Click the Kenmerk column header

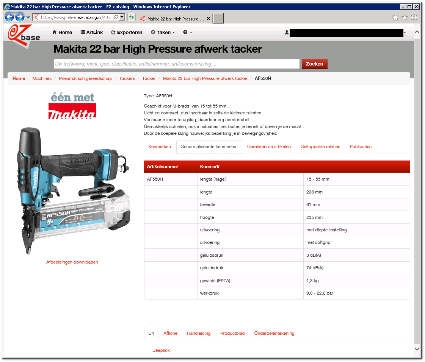(x=210, y=167)
